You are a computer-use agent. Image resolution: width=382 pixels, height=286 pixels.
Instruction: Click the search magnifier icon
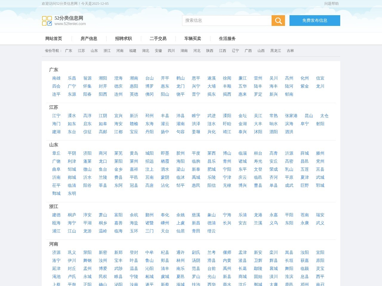(x=278, y=21)
